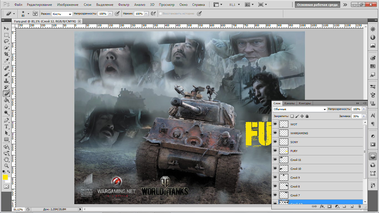Open the Фильтр menu

click(123, 5)
